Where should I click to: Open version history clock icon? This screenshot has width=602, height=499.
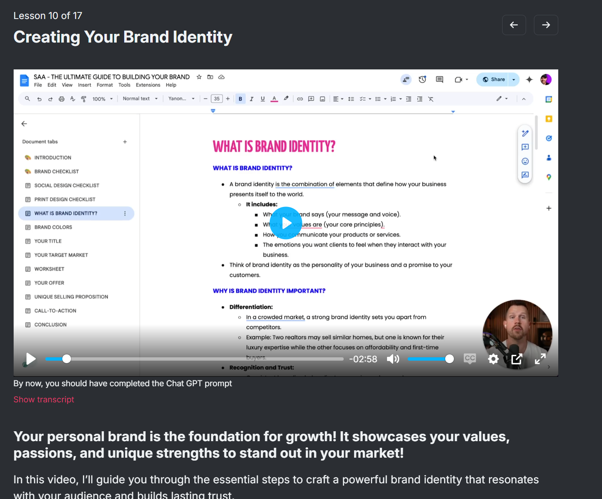tap(422, 79)
